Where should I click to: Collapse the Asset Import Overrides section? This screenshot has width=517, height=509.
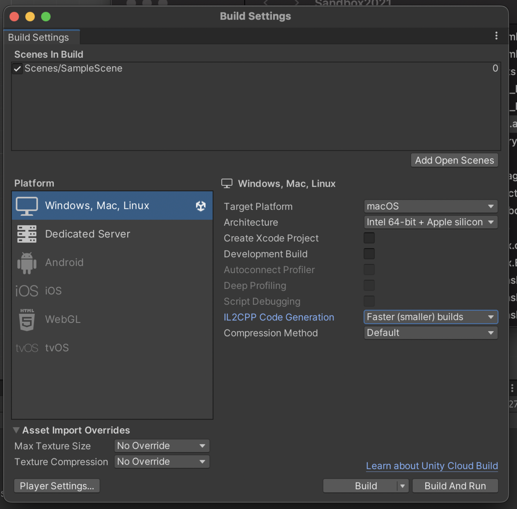click(x=16, y=430)
